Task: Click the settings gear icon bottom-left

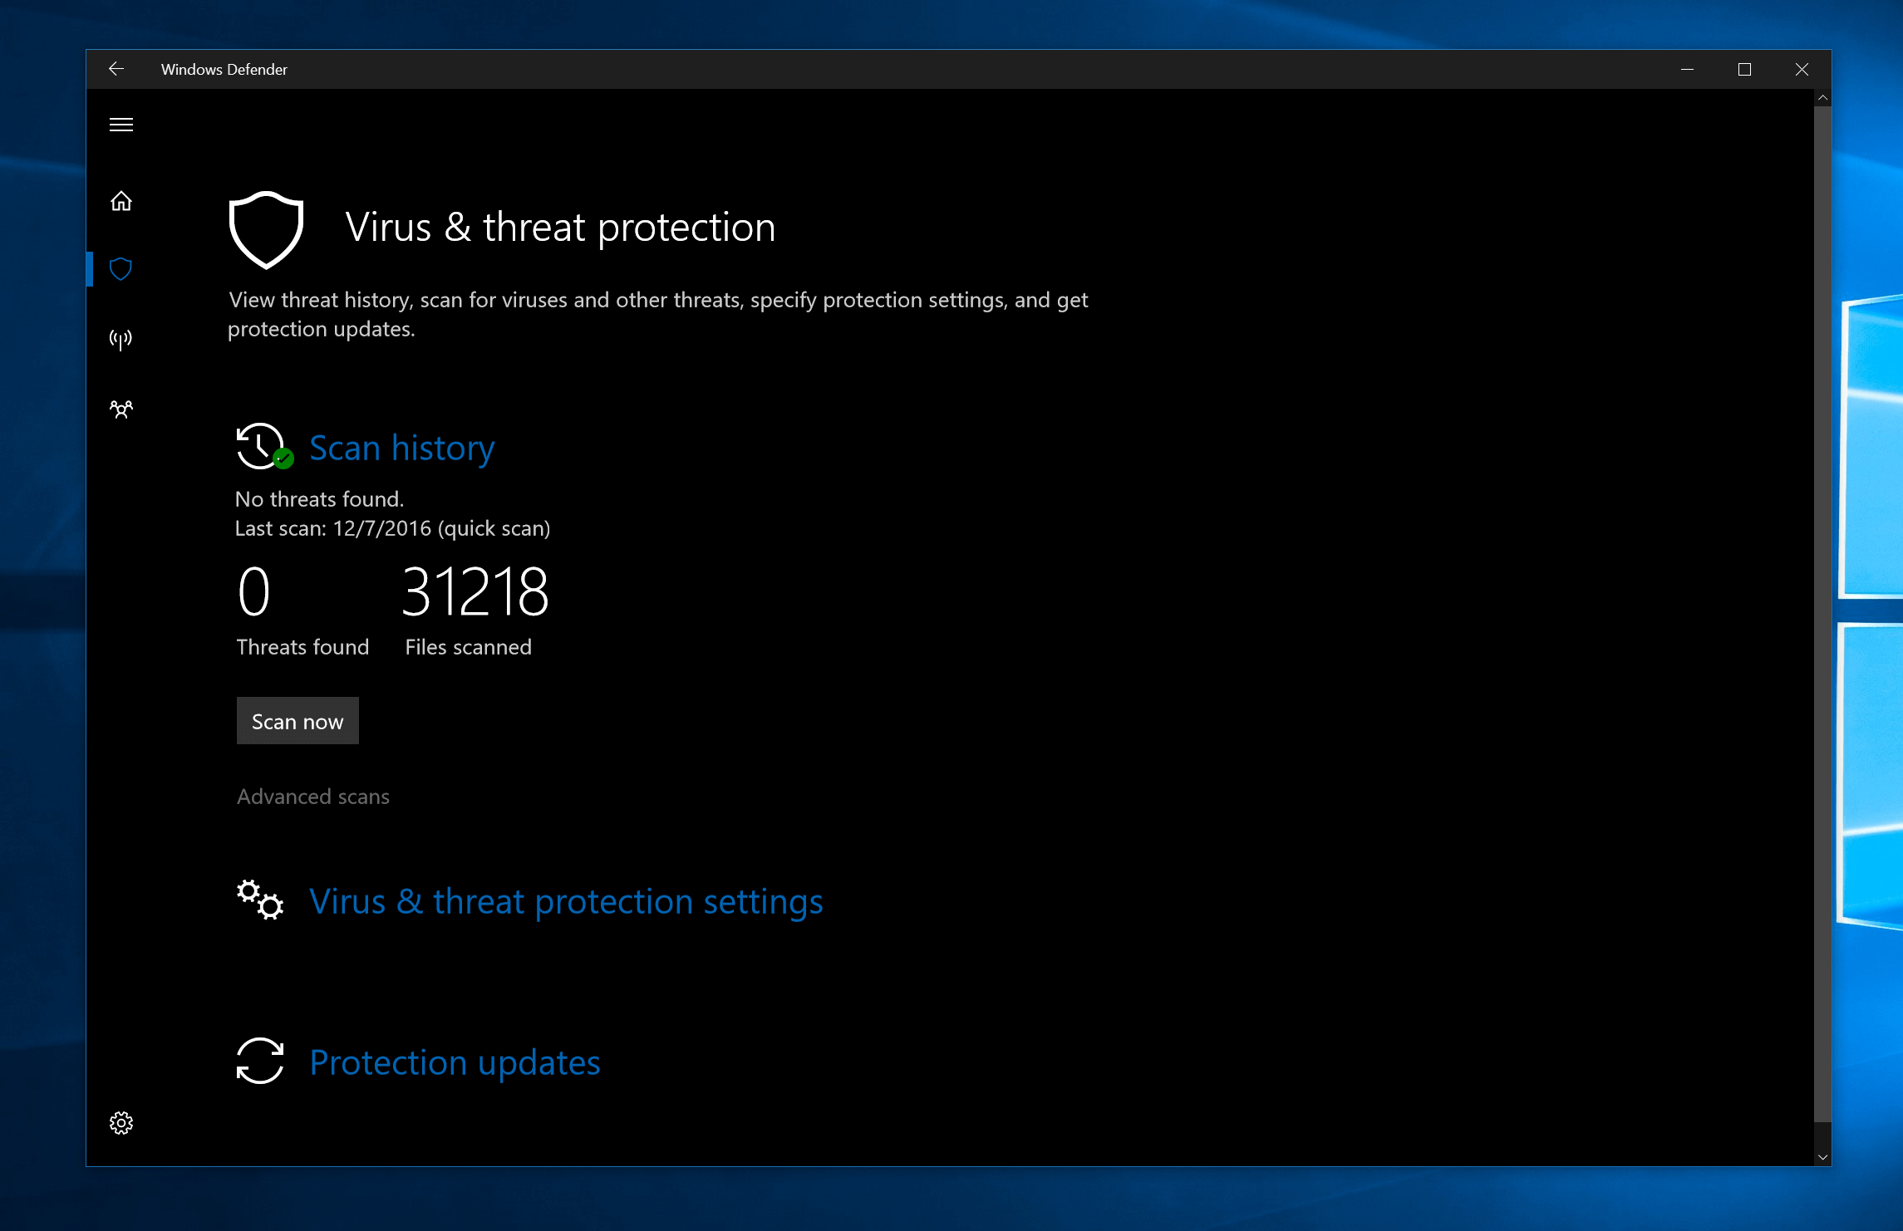Action: point(120,1123)
